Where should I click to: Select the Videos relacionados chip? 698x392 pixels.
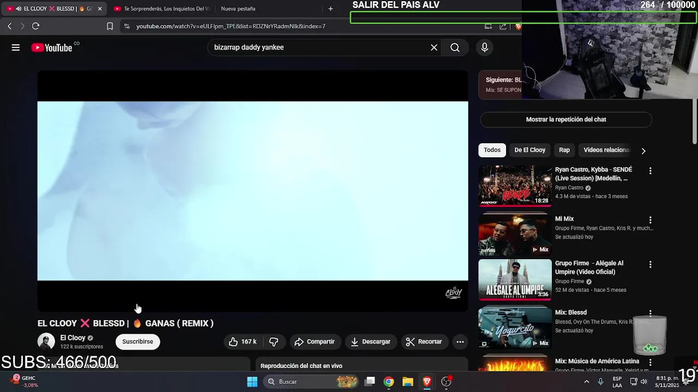[606, 150]
